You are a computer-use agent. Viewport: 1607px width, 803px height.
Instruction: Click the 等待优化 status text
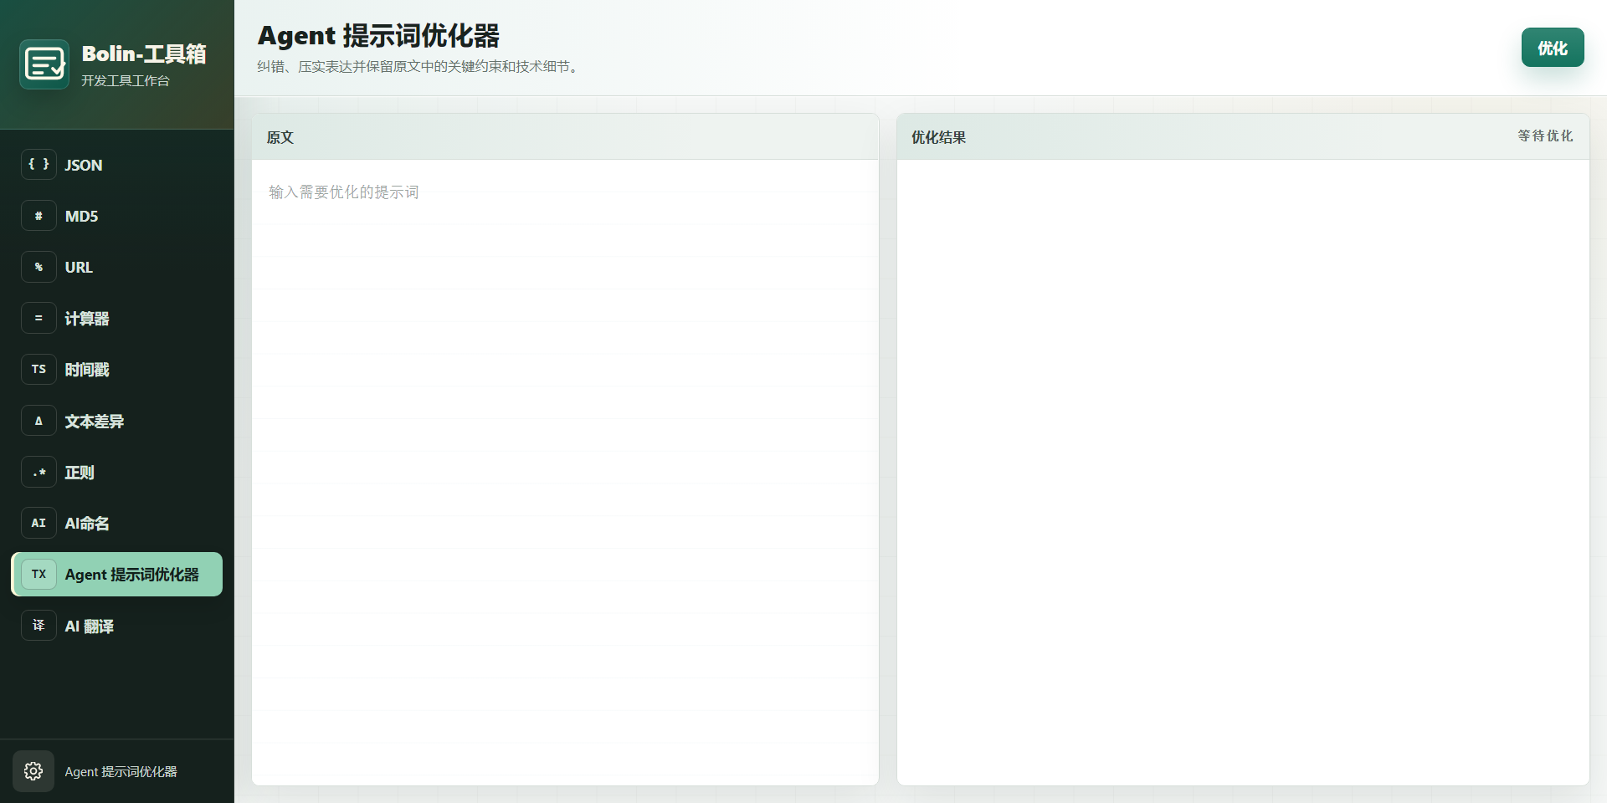click(x=1545, y=136)
